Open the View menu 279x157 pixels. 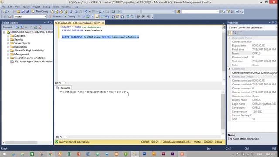click(17, 7)
